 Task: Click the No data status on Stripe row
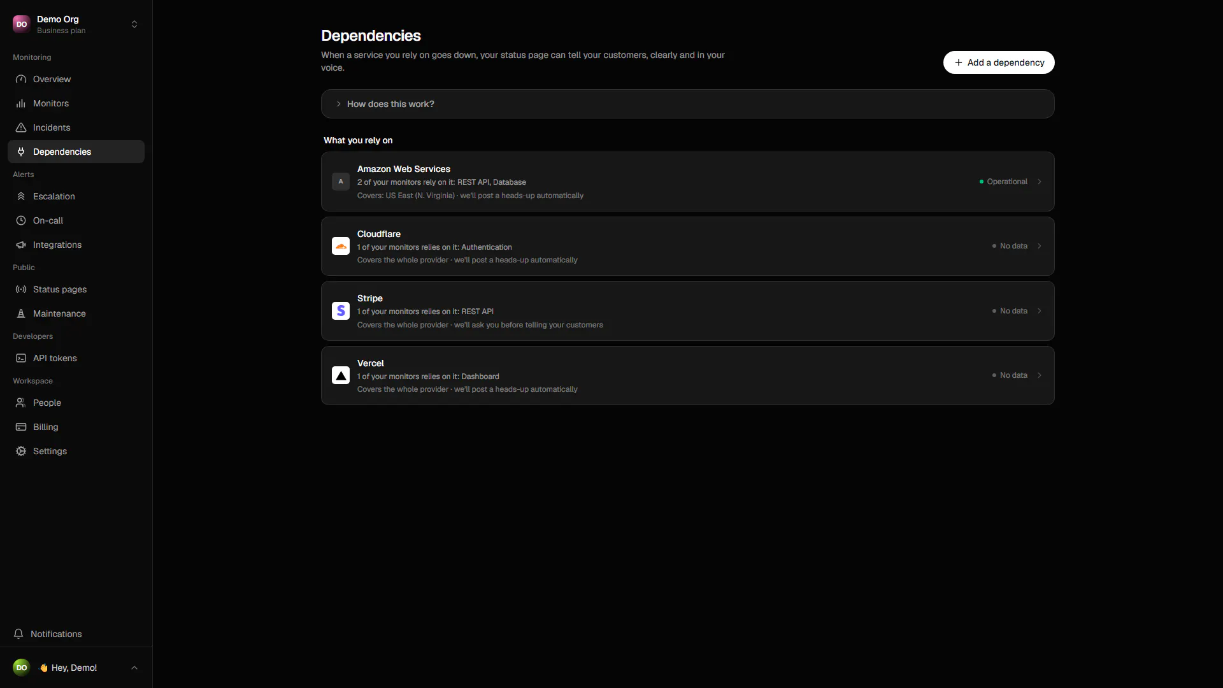(1010, 311)
